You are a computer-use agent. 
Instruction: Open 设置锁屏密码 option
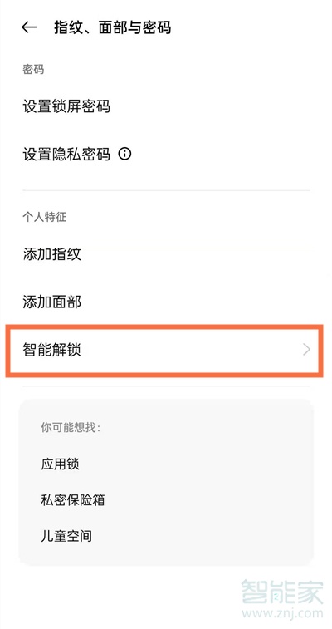point(166,106)
